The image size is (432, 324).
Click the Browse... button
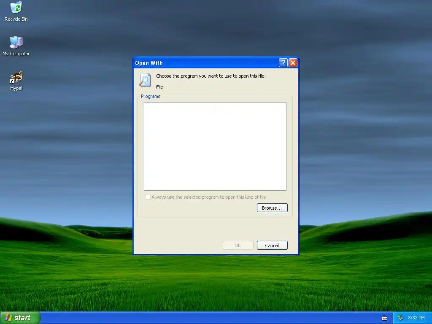click(x=272, y=208)
